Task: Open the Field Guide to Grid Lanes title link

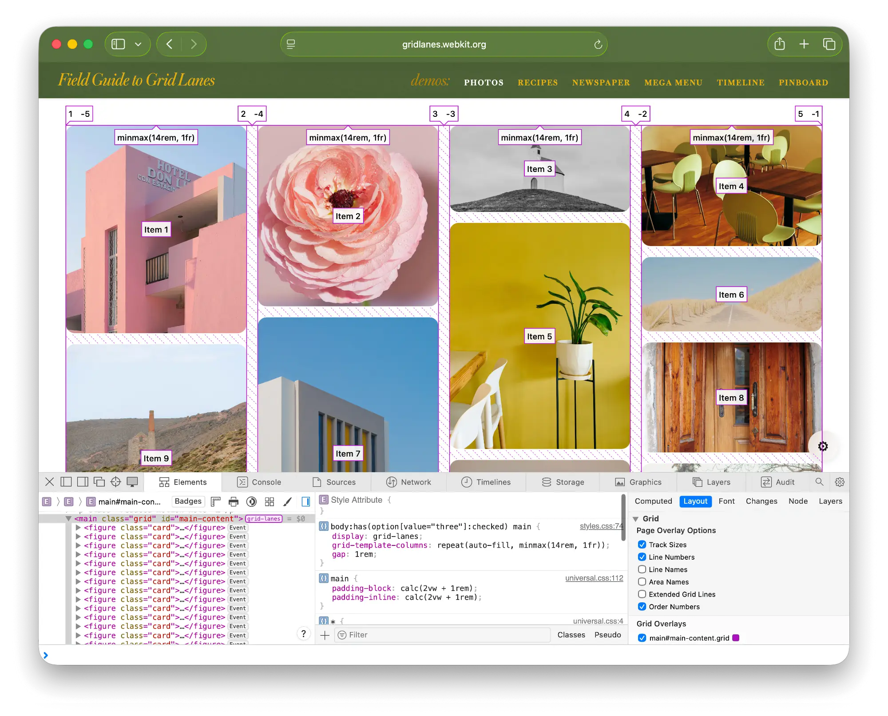Action: point(136,80)
